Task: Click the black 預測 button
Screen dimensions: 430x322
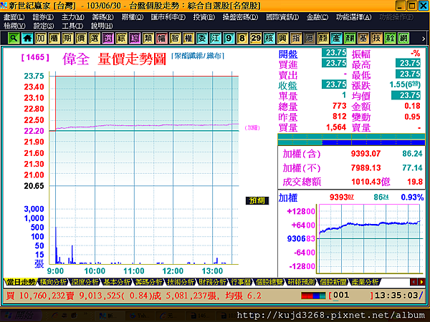Action: 257,200
